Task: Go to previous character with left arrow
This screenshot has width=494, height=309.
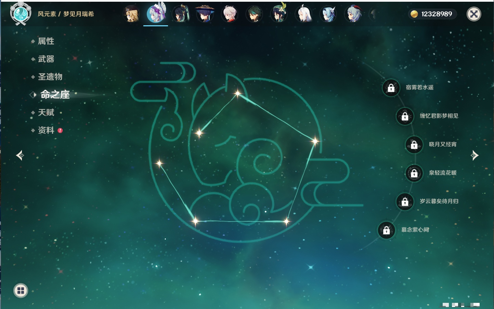Action: coord(20,155)
